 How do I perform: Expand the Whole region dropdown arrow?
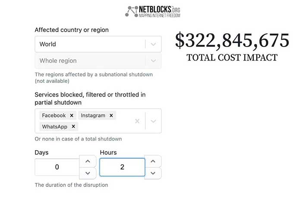click(154, 61)
